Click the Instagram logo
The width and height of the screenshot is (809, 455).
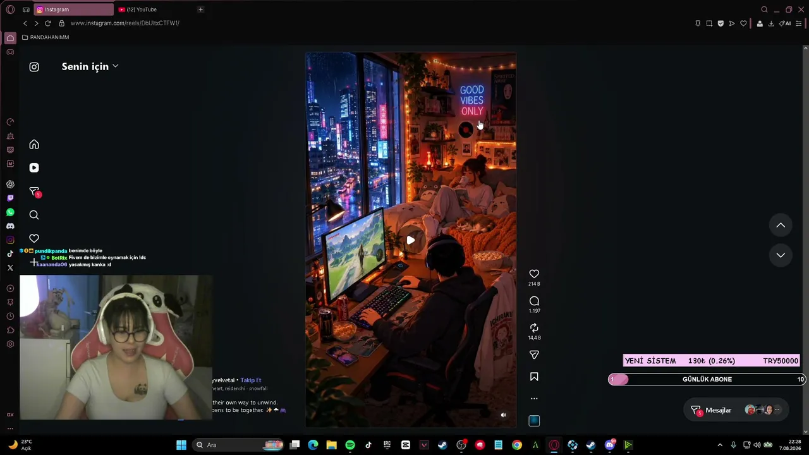point(34,67)
